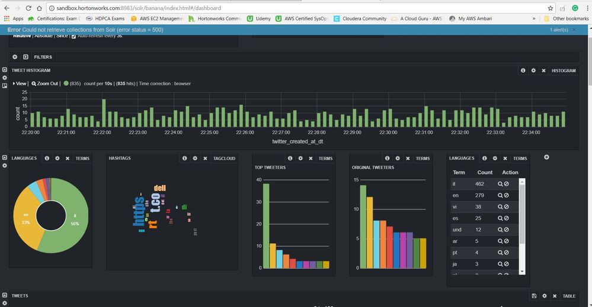Remove the Tweet Histogram panel
The height and width of the screenshot is (307, 592).
click(543, 70)
